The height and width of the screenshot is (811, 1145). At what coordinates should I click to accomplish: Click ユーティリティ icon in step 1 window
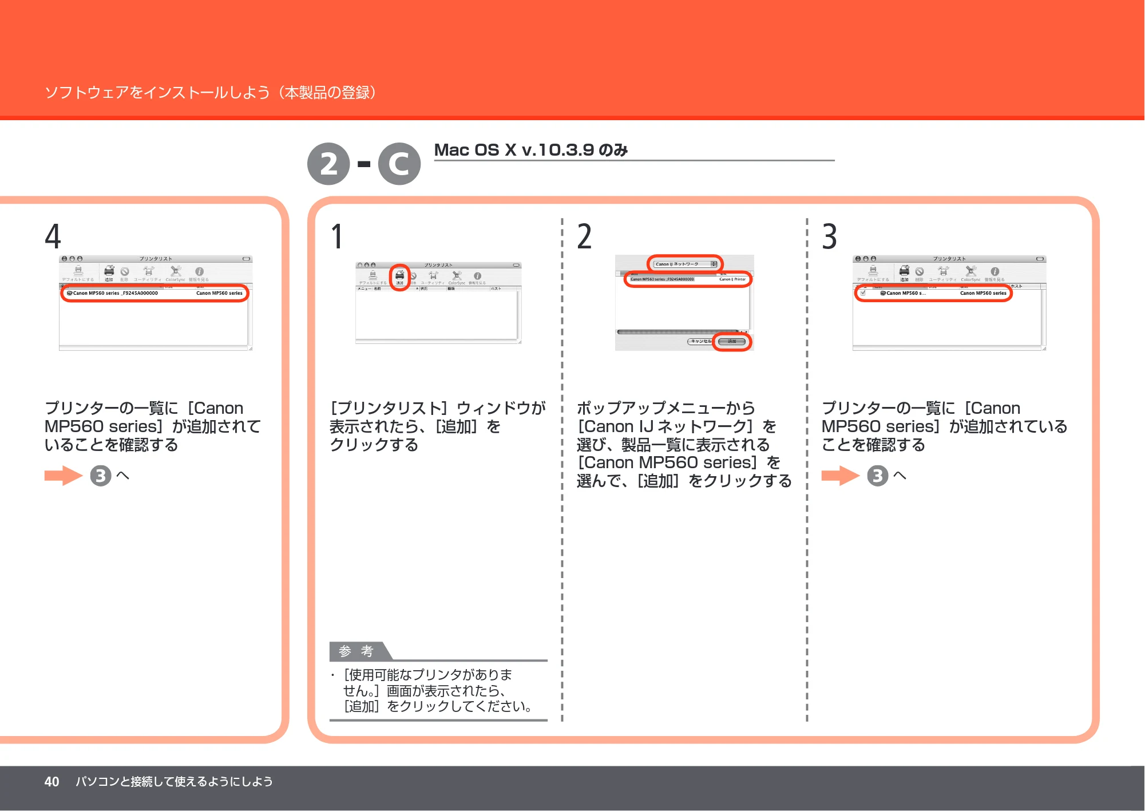[x=433, y=278]
